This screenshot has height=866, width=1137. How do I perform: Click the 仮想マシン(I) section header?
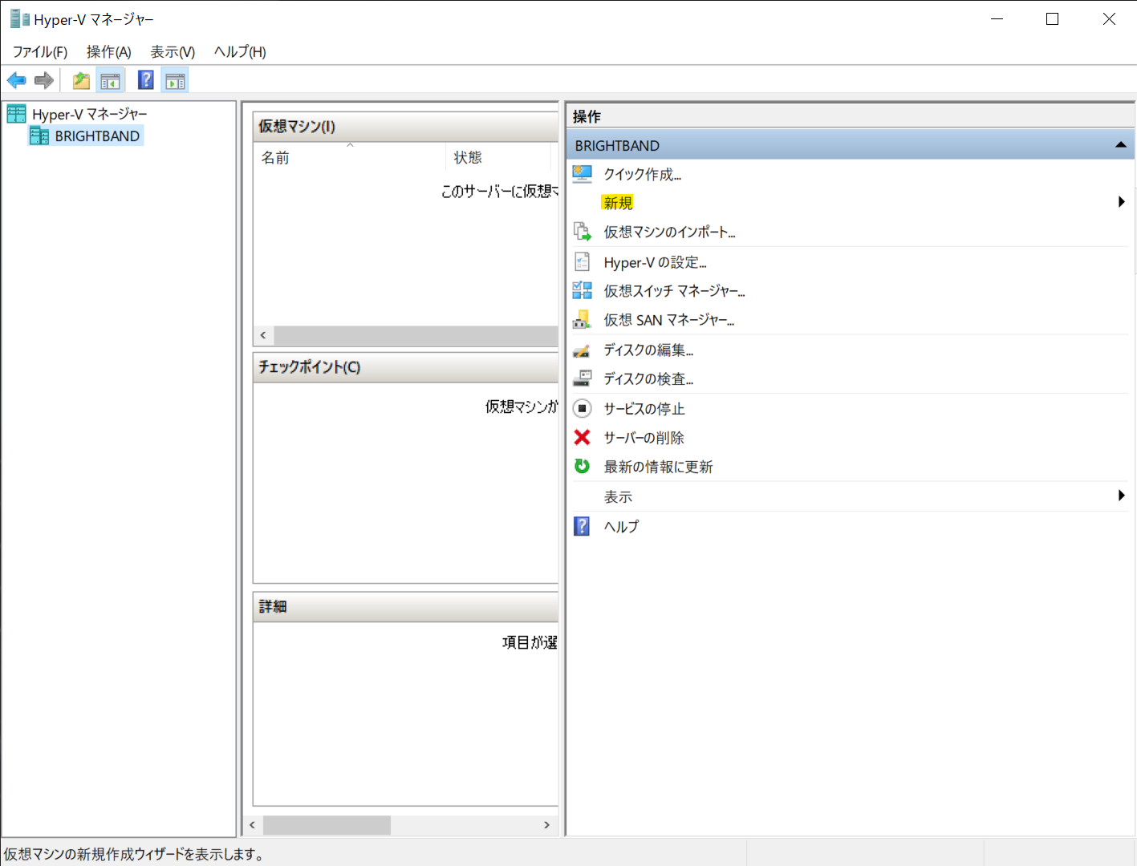[405, 126]
